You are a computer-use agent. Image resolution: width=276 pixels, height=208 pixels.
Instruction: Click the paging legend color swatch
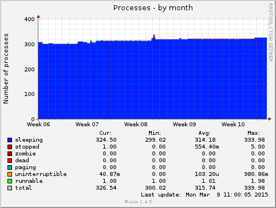(x=10, y=167)
